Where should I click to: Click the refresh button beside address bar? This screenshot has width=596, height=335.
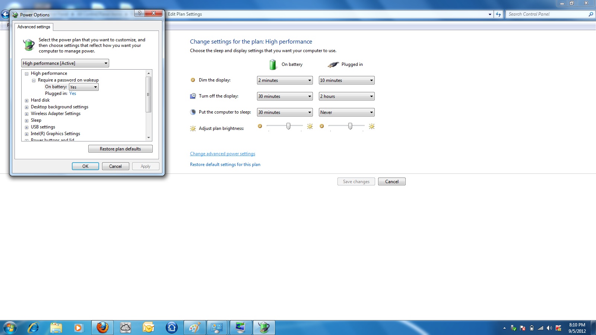(498, 14)
